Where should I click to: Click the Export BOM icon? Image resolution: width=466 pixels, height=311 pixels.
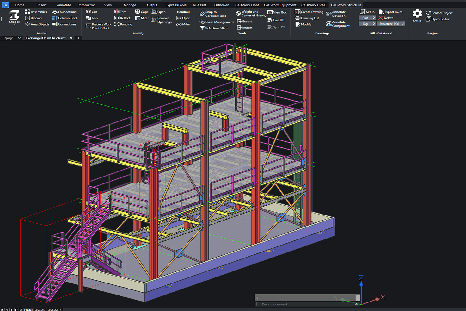tap(381, 12)
